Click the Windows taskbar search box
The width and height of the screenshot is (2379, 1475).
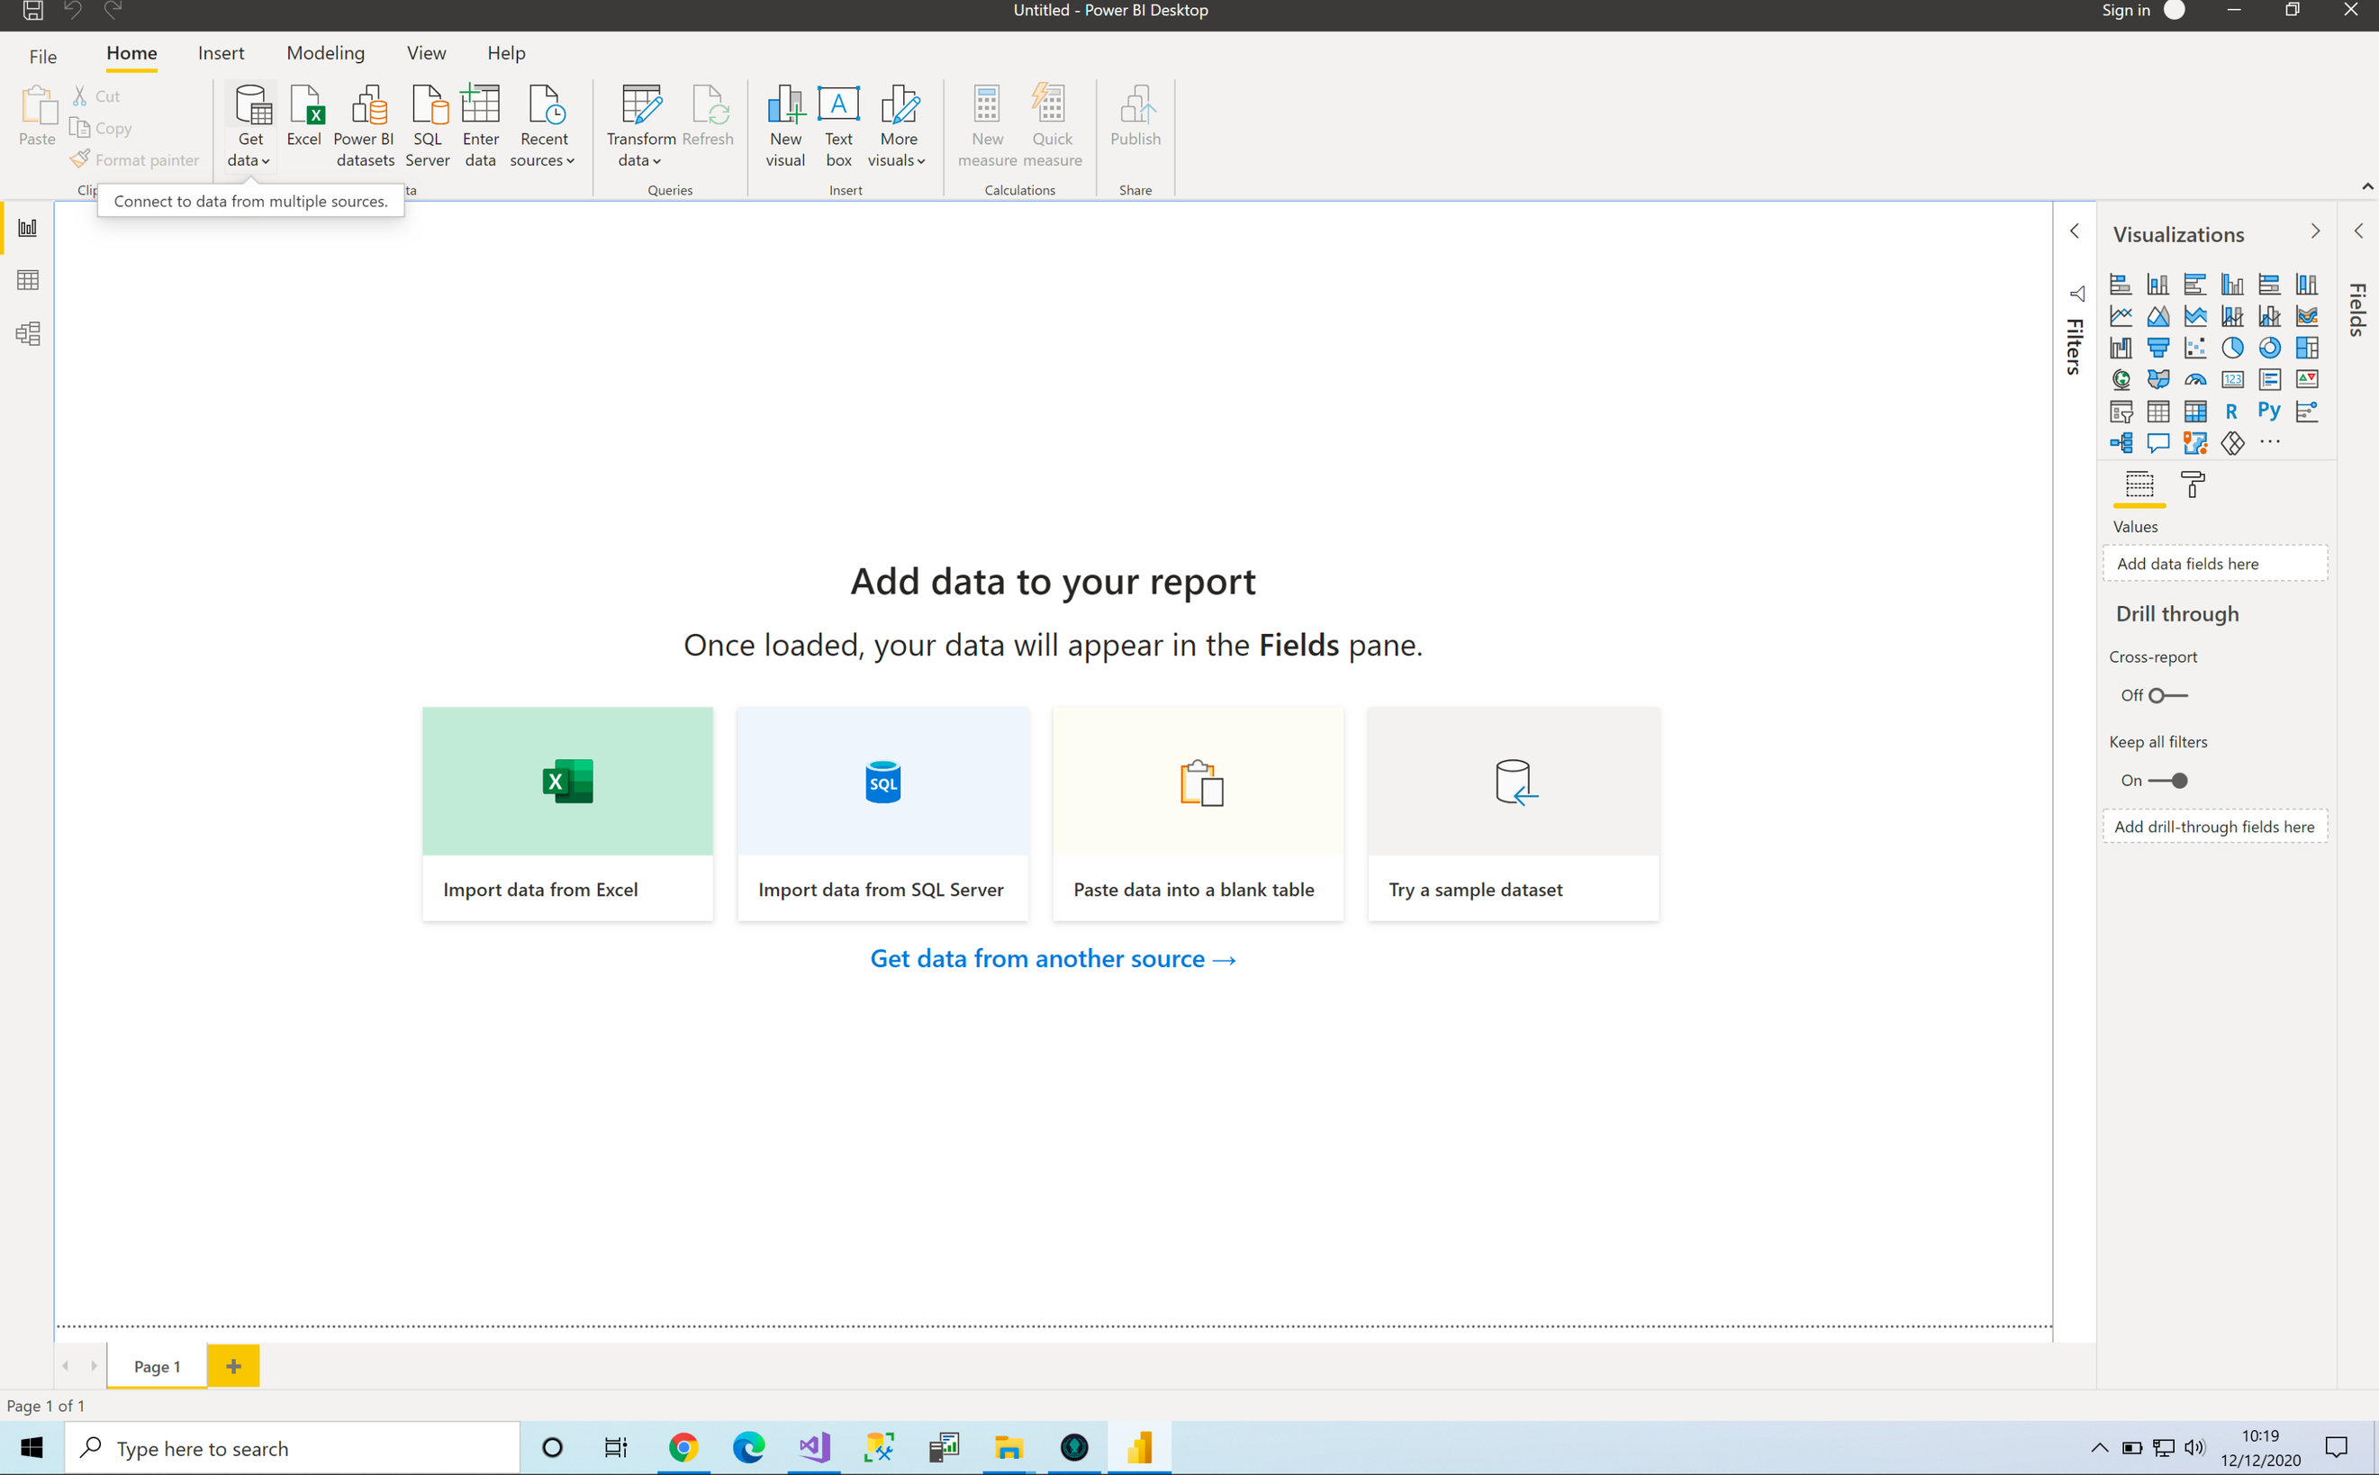click(x=293, y=1448)
